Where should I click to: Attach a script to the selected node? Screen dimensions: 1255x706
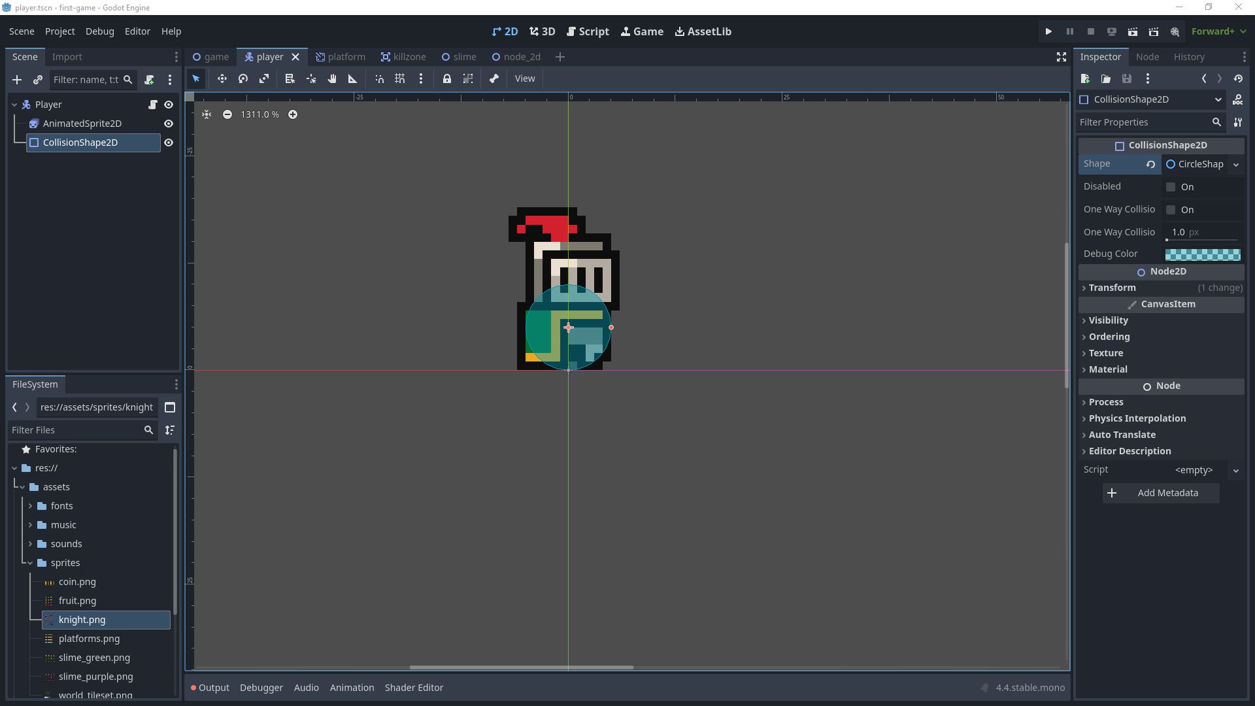click(x=149, y=80)
